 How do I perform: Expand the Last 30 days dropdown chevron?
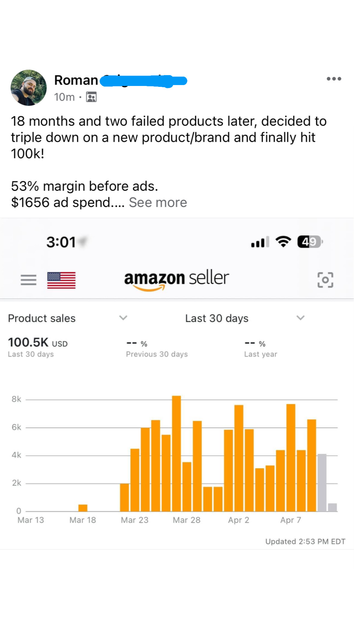tap(300, 318)
